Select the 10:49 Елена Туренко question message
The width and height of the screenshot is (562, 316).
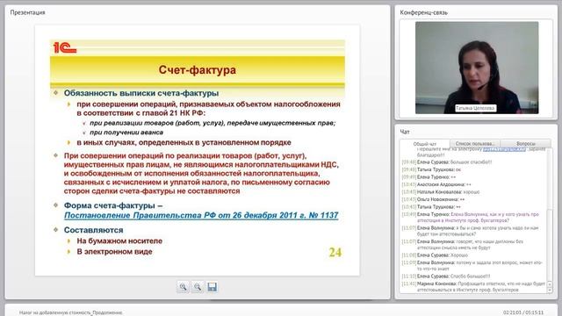coord(471,217)
